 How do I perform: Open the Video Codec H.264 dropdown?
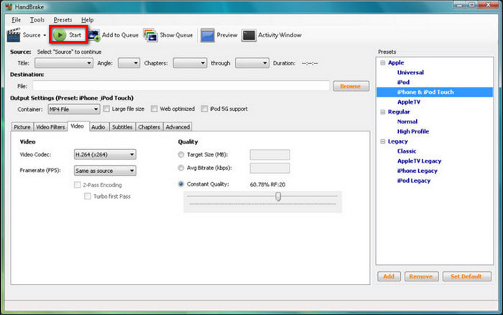[x=105, y=154]
